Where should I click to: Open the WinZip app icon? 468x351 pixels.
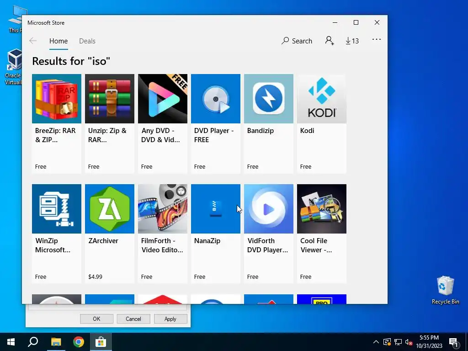click(56, 208)
